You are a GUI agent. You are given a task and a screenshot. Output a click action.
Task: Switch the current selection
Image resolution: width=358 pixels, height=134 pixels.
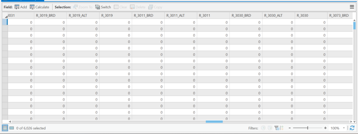tap(103, 7)
